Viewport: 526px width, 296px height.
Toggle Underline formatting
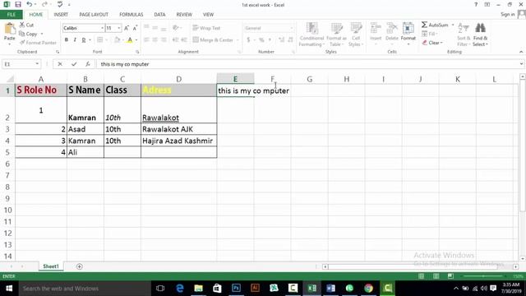tap(84, 40)
